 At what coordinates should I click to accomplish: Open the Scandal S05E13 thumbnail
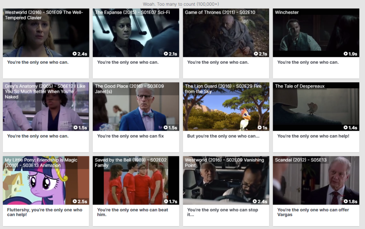(316, 181)
